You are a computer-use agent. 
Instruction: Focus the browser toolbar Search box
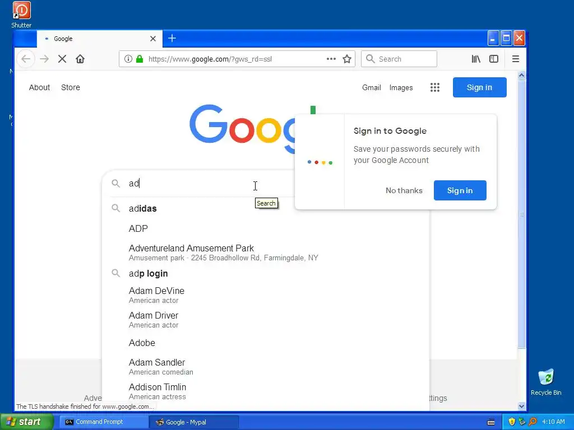[x=399, y=59]
